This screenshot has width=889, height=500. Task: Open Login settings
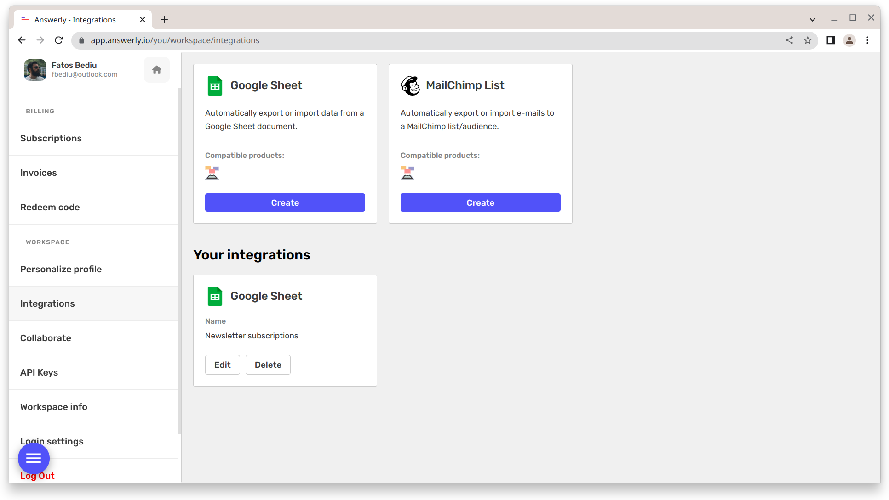(x=93, y=441)
